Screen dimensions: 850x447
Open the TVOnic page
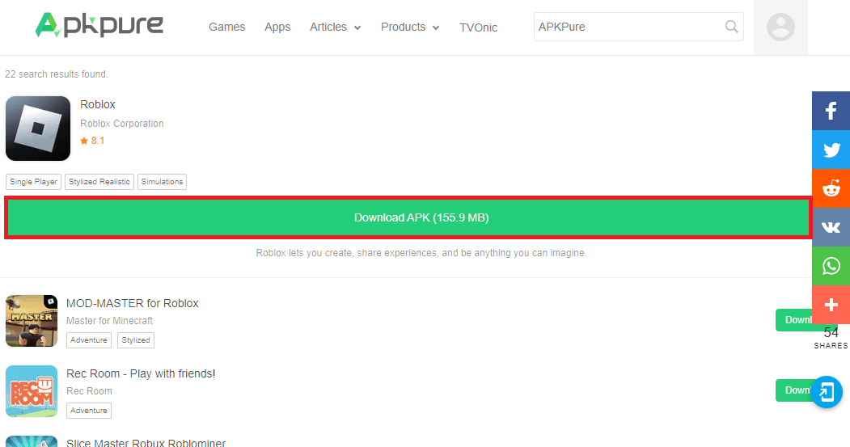click(x=478, y=27)
